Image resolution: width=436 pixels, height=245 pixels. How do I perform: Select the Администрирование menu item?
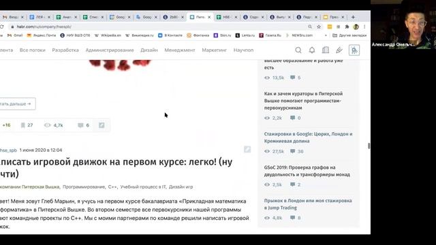[110, 50]
